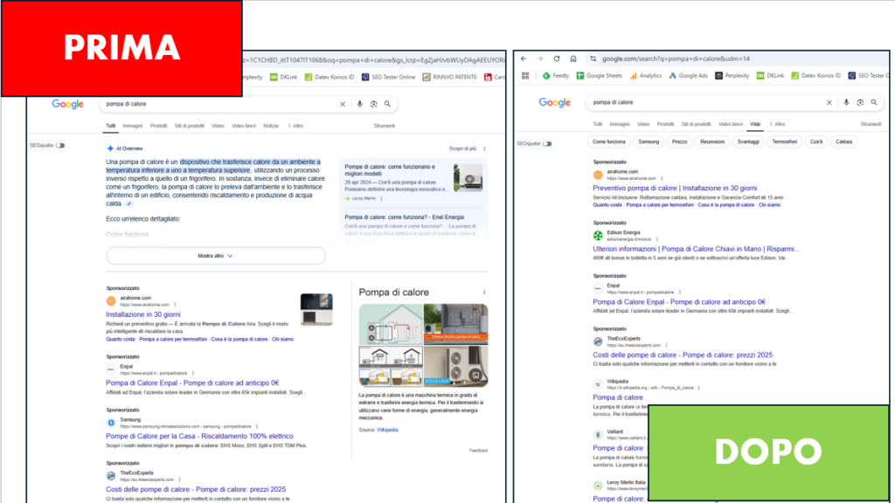Open three-dot menu beside Edison Energia result
Viewport: 895px width, 503px height.
coord(657,239)
